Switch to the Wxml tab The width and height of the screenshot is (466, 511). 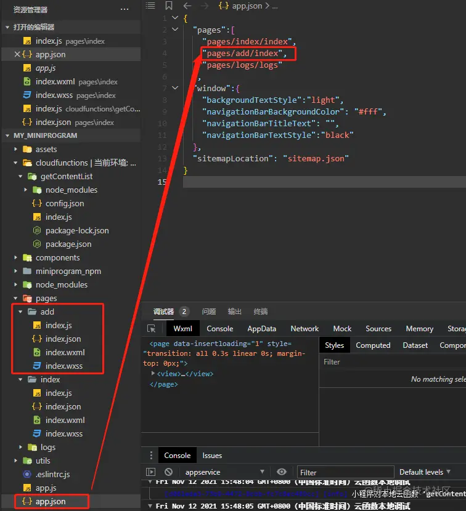(182, 329)
